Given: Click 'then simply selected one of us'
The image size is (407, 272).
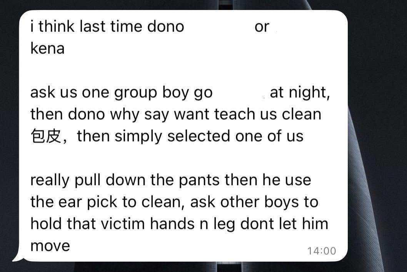Looking at the screenshot, I should pyautogui.click(x=190, y=136).
